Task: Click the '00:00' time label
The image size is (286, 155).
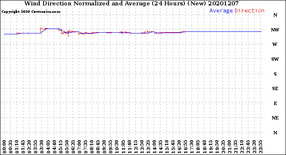Action: 5,147
